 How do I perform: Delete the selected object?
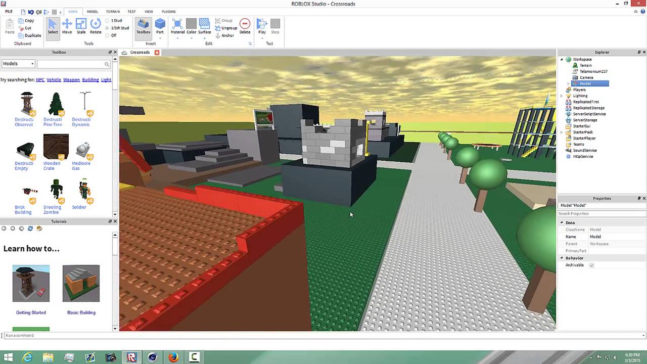tap(245, 26)
